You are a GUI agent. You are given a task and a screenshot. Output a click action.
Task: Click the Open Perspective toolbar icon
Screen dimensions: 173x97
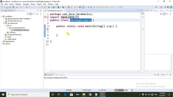[x=161, y=7]
